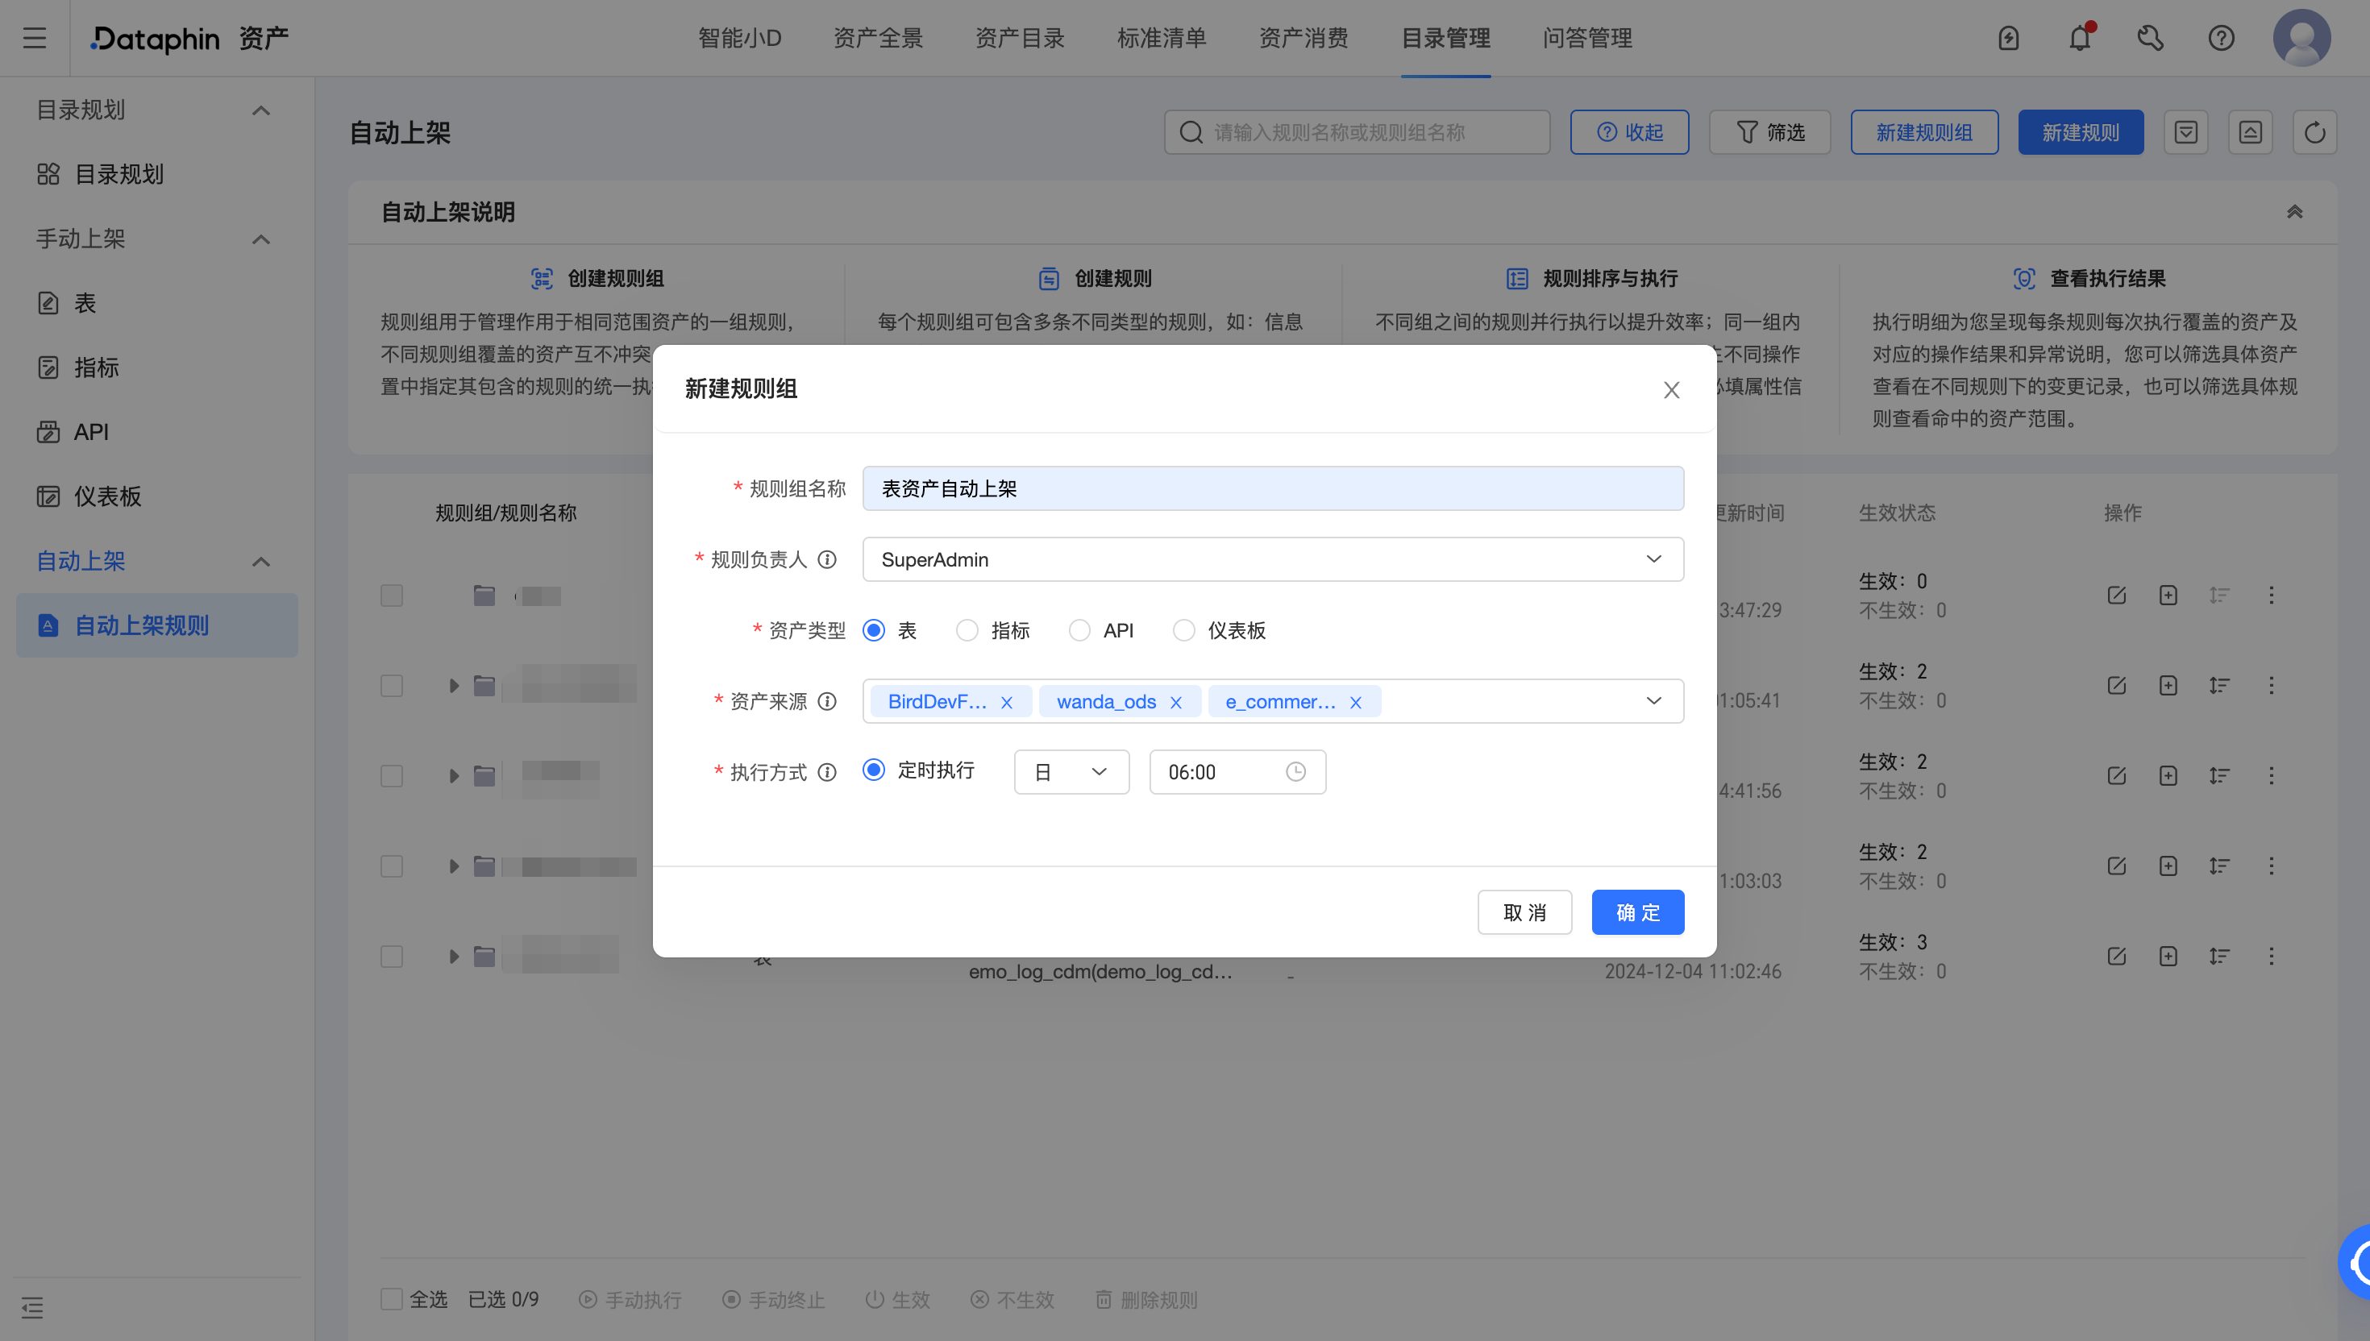Select the API asset type radio
Image resolution: width=2370 pixels, height=1341 pixels.
[x=1079, y=631]
